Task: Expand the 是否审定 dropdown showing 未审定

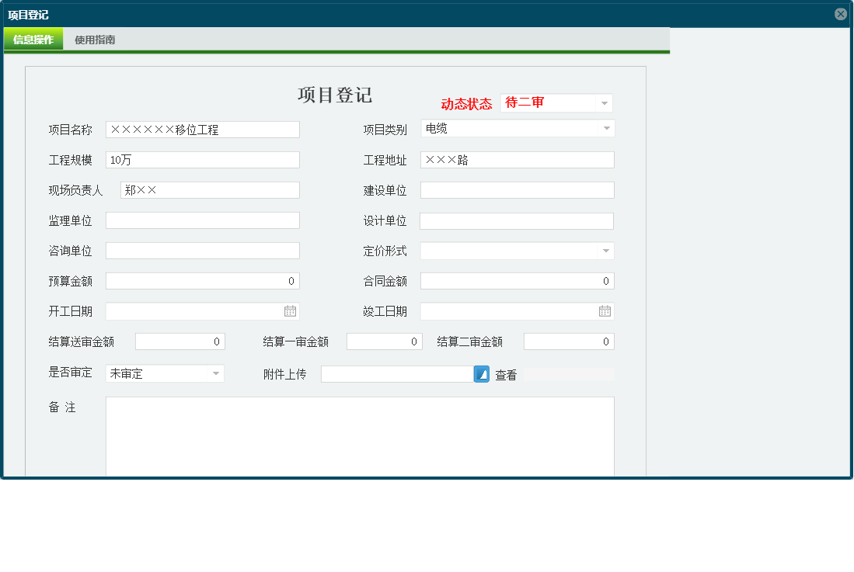Action: [x=216, y=373]
